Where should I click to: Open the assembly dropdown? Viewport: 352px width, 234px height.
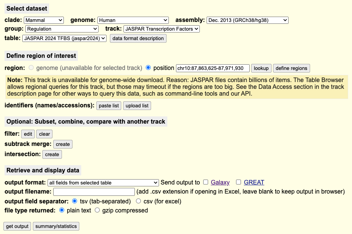coord(247,20)
